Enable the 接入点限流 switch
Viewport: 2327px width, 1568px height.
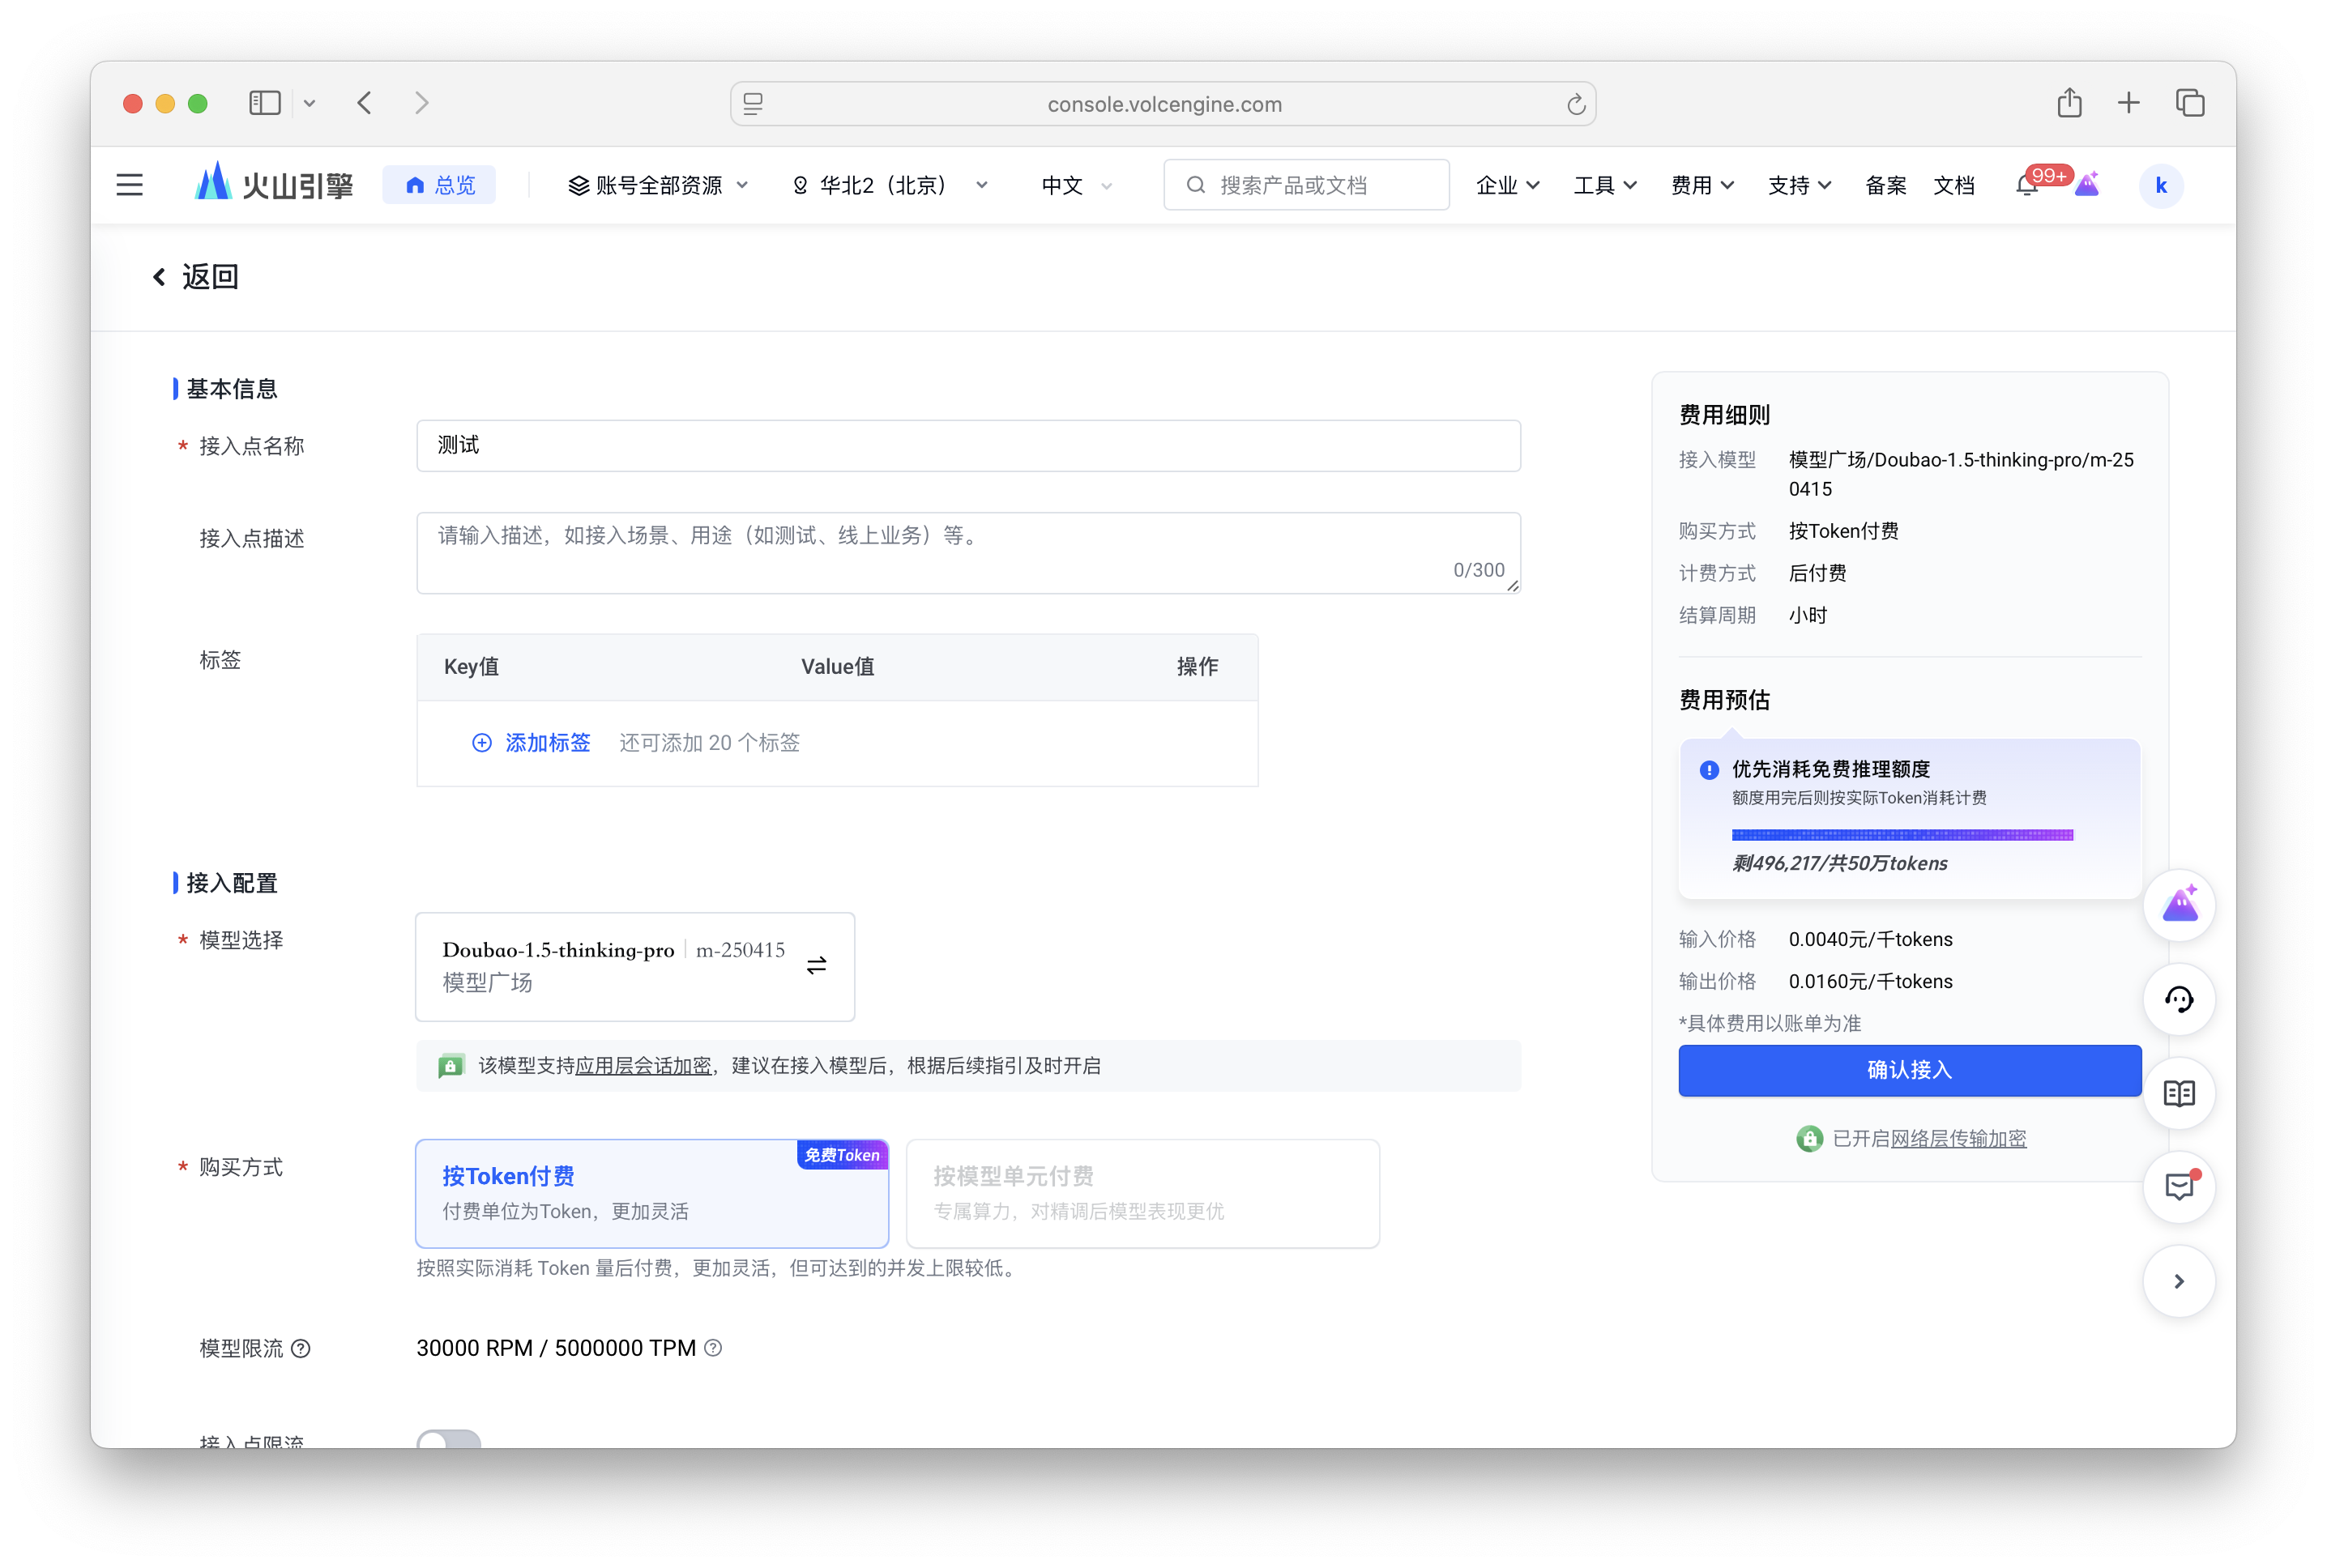tap(448, 1440)
